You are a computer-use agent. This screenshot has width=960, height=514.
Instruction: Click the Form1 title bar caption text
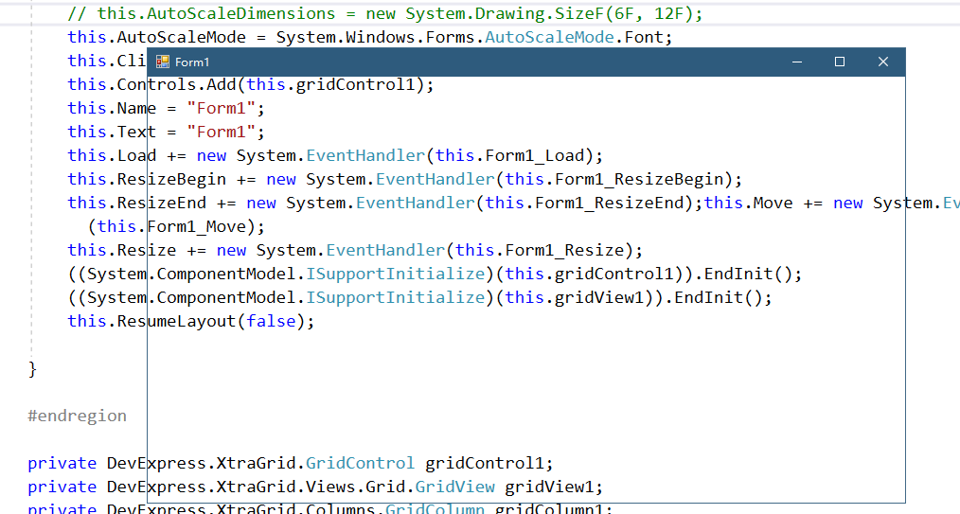pyautogui.click(x=192, y=62)
